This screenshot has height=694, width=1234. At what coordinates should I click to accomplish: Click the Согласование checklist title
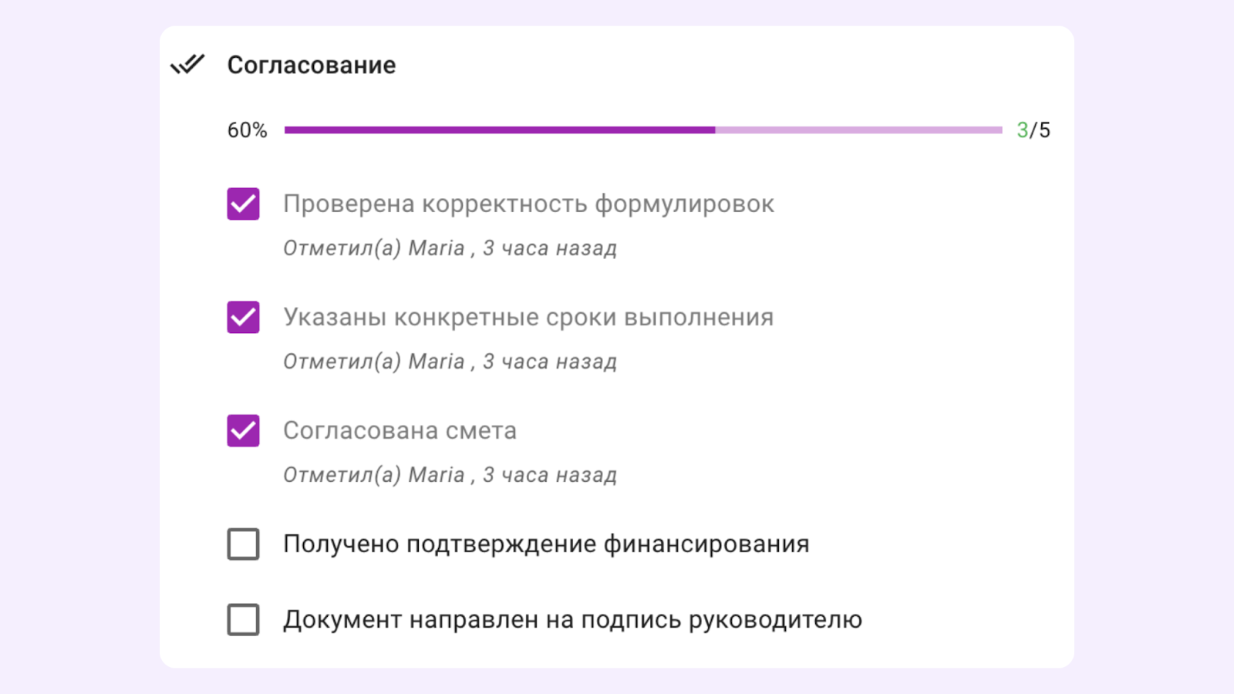tap(311, 65)
